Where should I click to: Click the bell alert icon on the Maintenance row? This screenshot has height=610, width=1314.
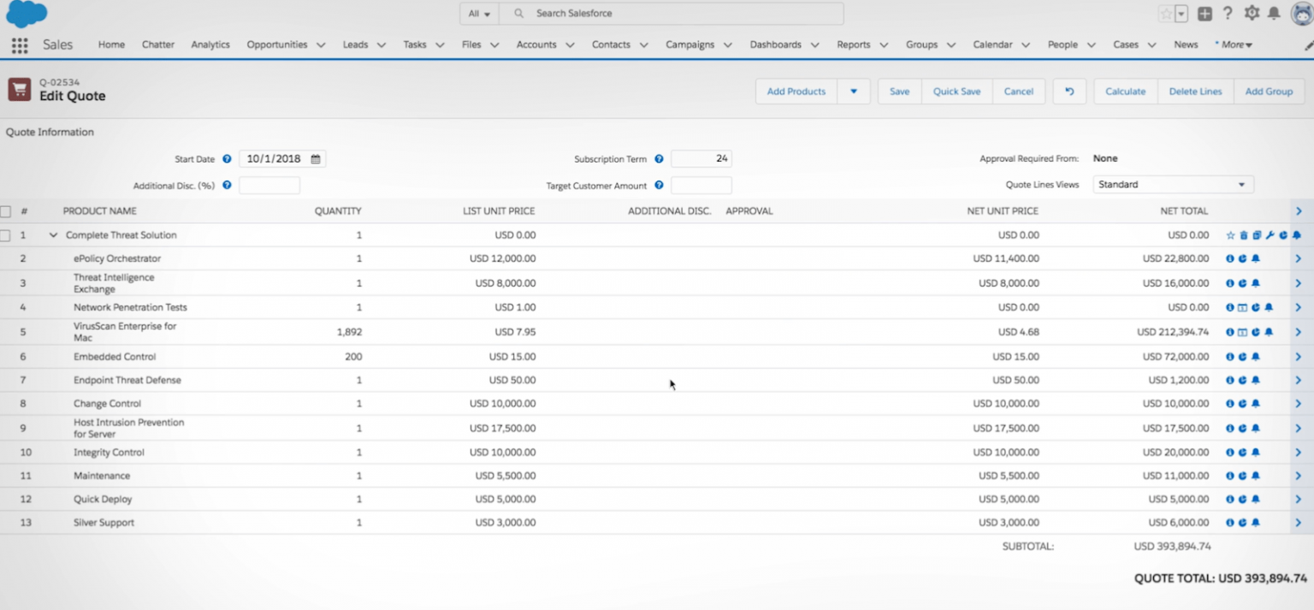[x=1256, y=476]
